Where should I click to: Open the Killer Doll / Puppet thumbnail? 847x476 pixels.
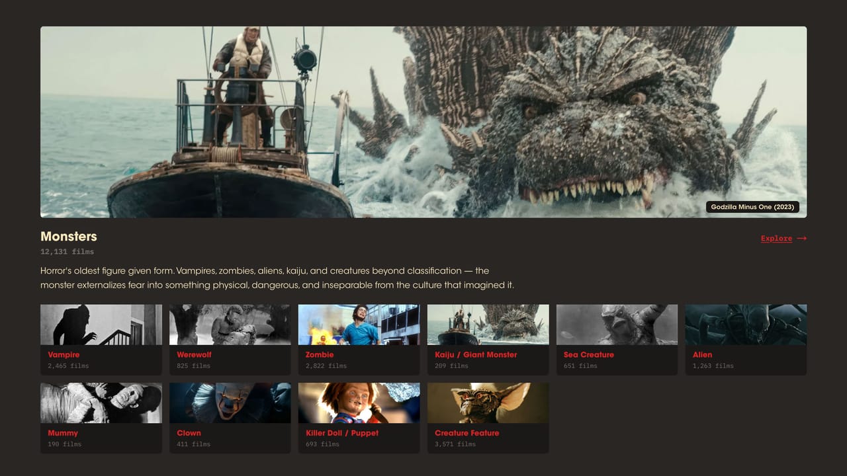point(359,403)
